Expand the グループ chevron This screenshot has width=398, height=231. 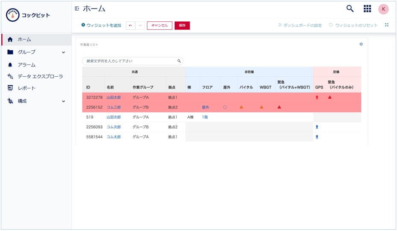pyautogui.click(x=64, y=52)
